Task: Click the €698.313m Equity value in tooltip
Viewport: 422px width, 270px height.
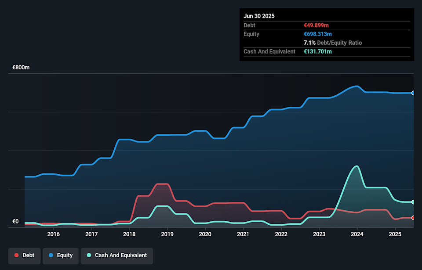Action: coord(319,34)
